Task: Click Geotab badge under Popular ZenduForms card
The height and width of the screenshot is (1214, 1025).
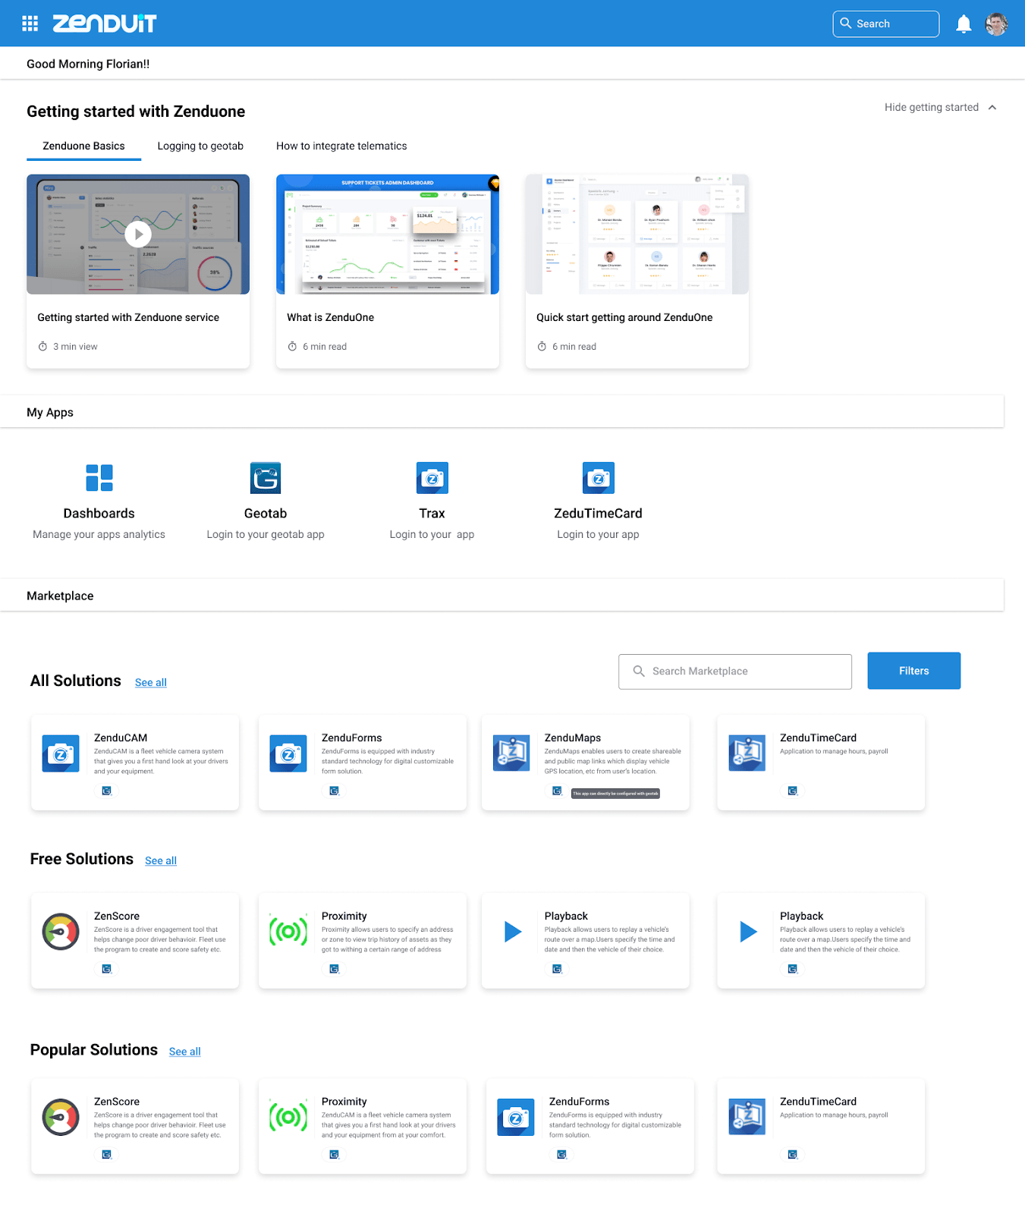Action: pyautogui.click(x=561, y=1155)
